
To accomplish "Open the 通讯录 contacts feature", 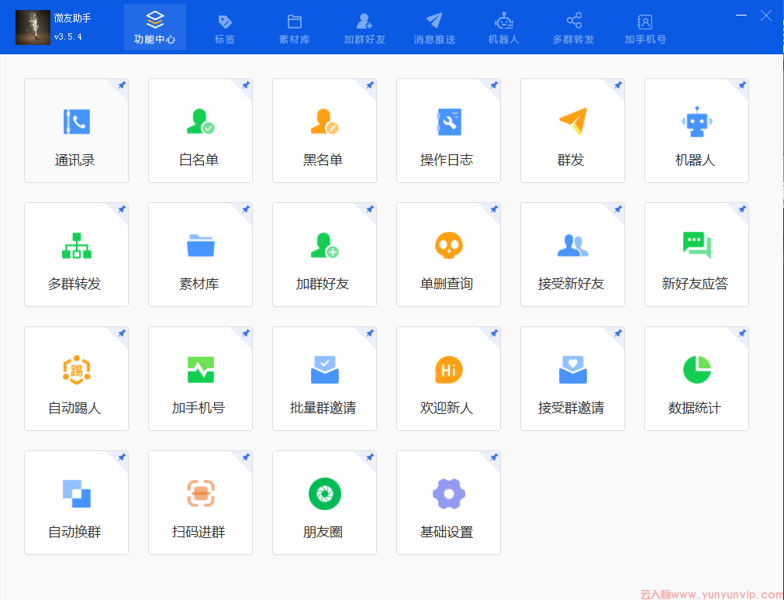I will tap(76, 130).
